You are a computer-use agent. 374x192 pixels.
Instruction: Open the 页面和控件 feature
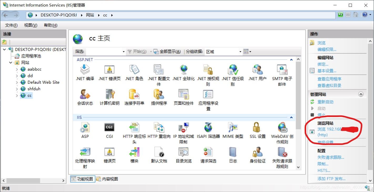[x=184, y=97]
